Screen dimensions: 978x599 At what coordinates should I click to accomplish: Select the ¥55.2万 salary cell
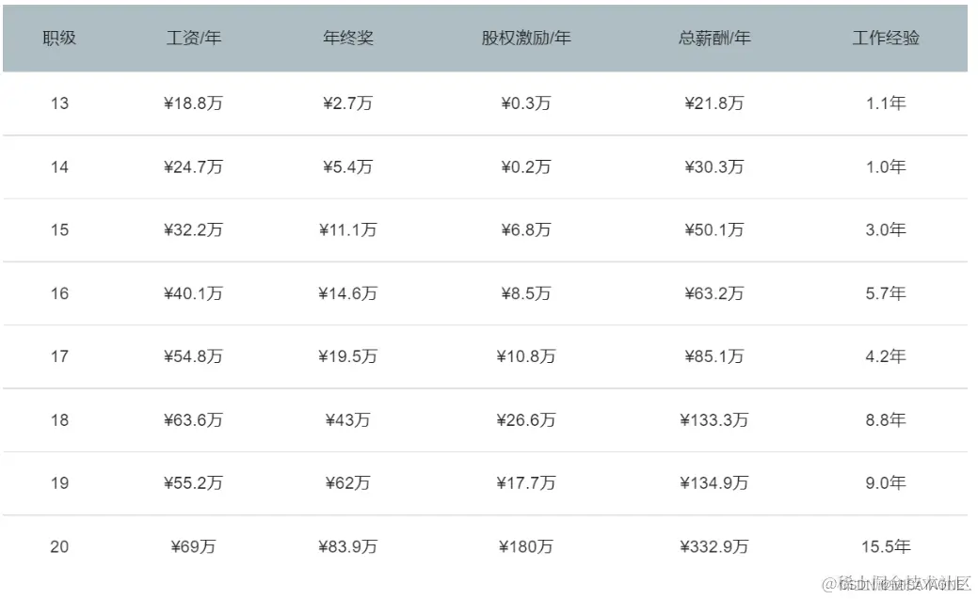[193, 483]
